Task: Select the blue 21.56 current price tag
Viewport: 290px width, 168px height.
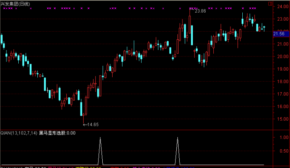Action: pos(279,34)
